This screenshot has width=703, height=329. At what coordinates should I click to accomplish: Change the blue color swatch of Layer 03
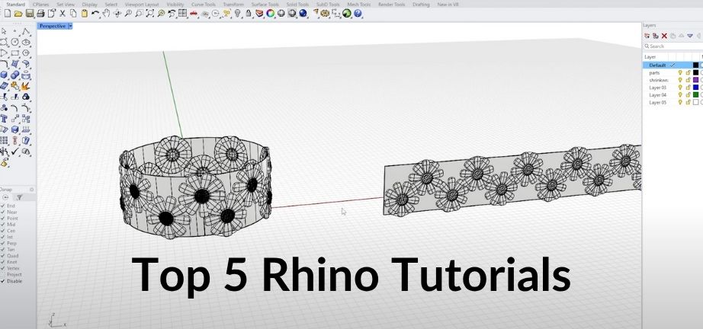point(696,88)
